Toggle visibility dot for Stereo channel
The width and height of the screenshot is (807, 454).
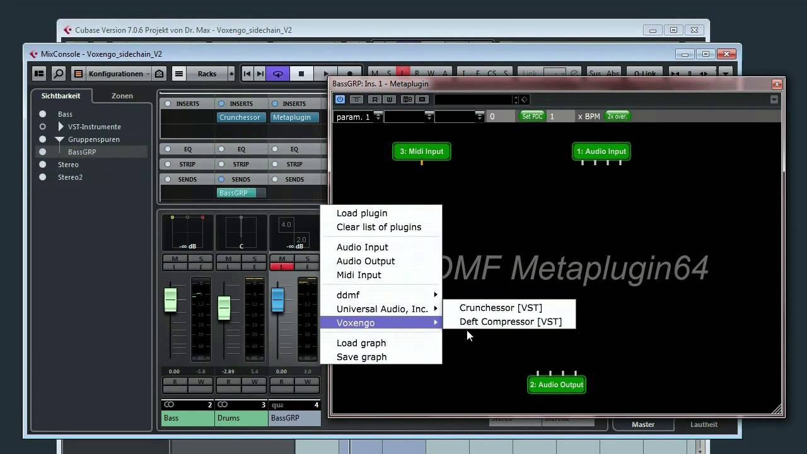(43, 165)
